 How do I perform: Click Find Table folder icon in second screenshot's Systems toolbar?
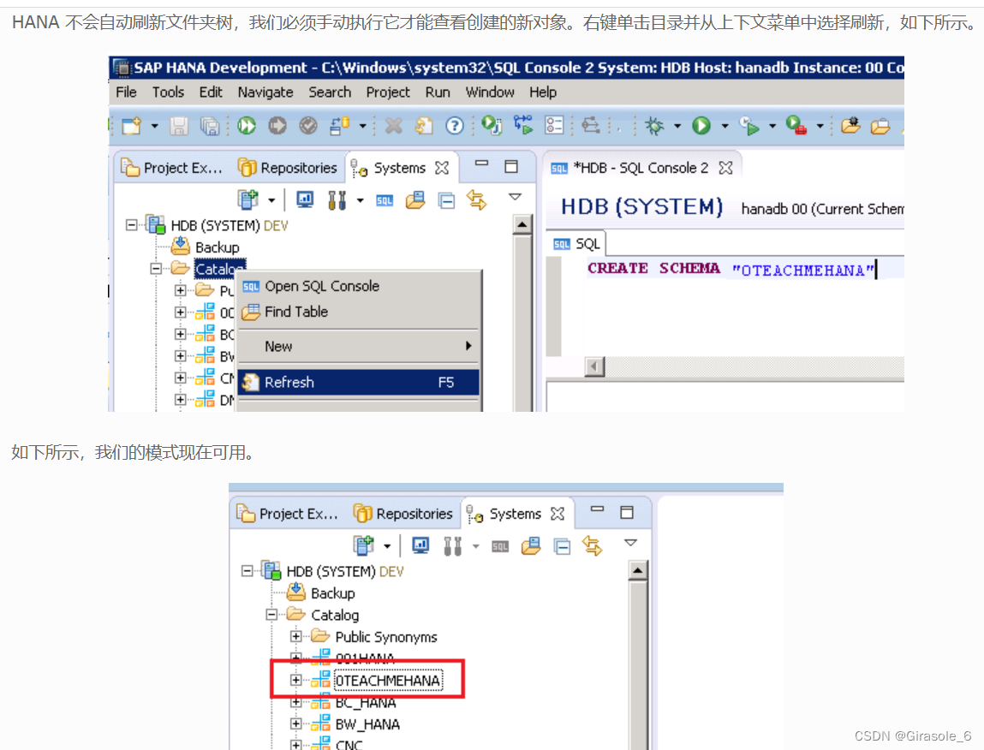pyautogui.click(x=531, y=546)
